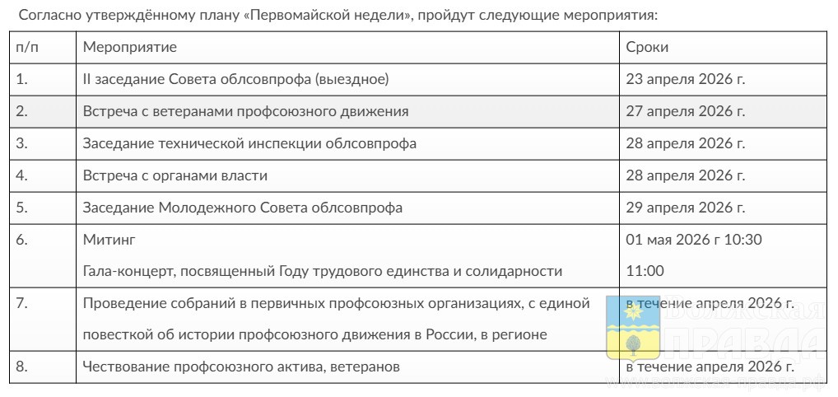Click the date "27 апреля 2026 г."
The height and width of the screenshot is (397, 838).
[686, 111]
